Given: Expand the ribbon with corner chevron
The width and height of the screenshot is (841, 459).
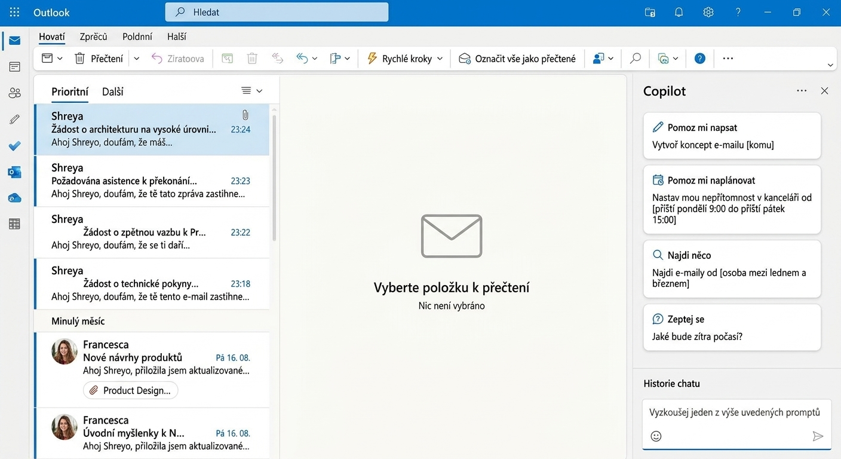Looking at the screenshot, I should 830,65.
